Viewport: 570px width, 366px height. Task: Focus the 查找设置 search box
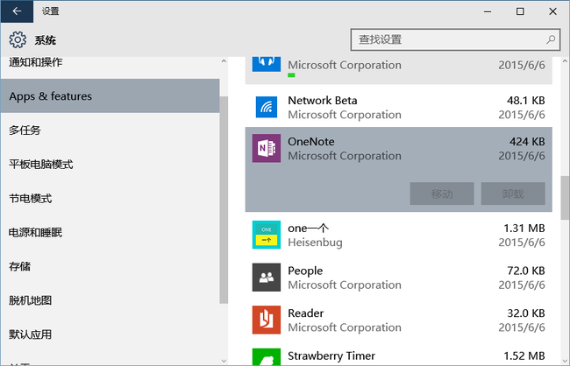tap(455, 39)
